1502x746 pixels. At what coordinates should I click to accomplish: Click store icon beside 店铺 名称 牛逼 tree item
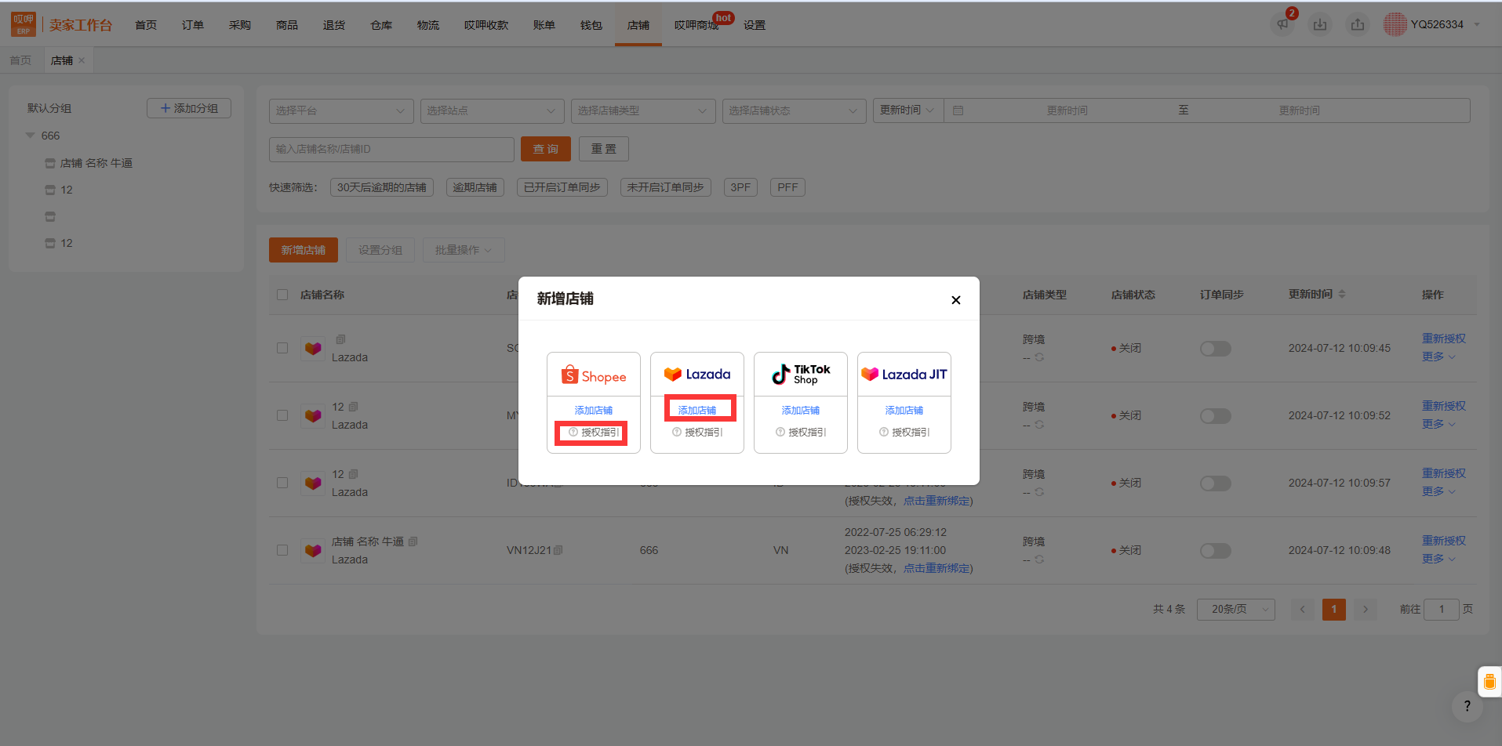pyautogui.click(x=50, y=163)
